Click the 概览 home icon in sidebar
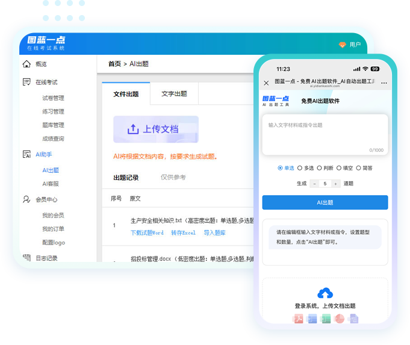This screenshot has height=345, width=410. click(x=26, y=64)
